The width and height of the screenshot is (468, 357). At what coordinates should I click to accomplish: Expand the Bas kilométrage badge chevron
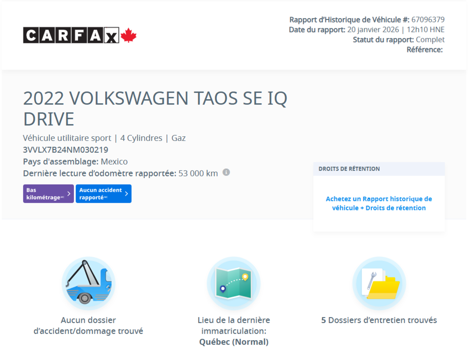click(x=69, y=193)
